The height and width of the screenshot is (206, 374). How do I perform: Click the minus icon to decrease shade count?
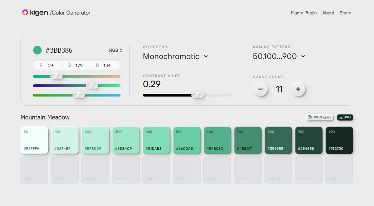(x=260, y=89)
